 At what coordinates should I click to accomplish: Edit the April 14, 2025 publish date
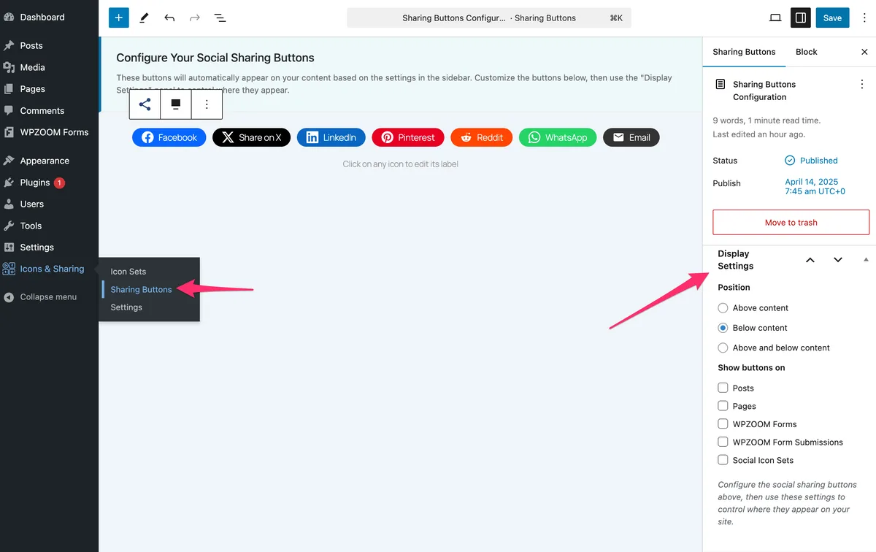[x=815, y=187]
